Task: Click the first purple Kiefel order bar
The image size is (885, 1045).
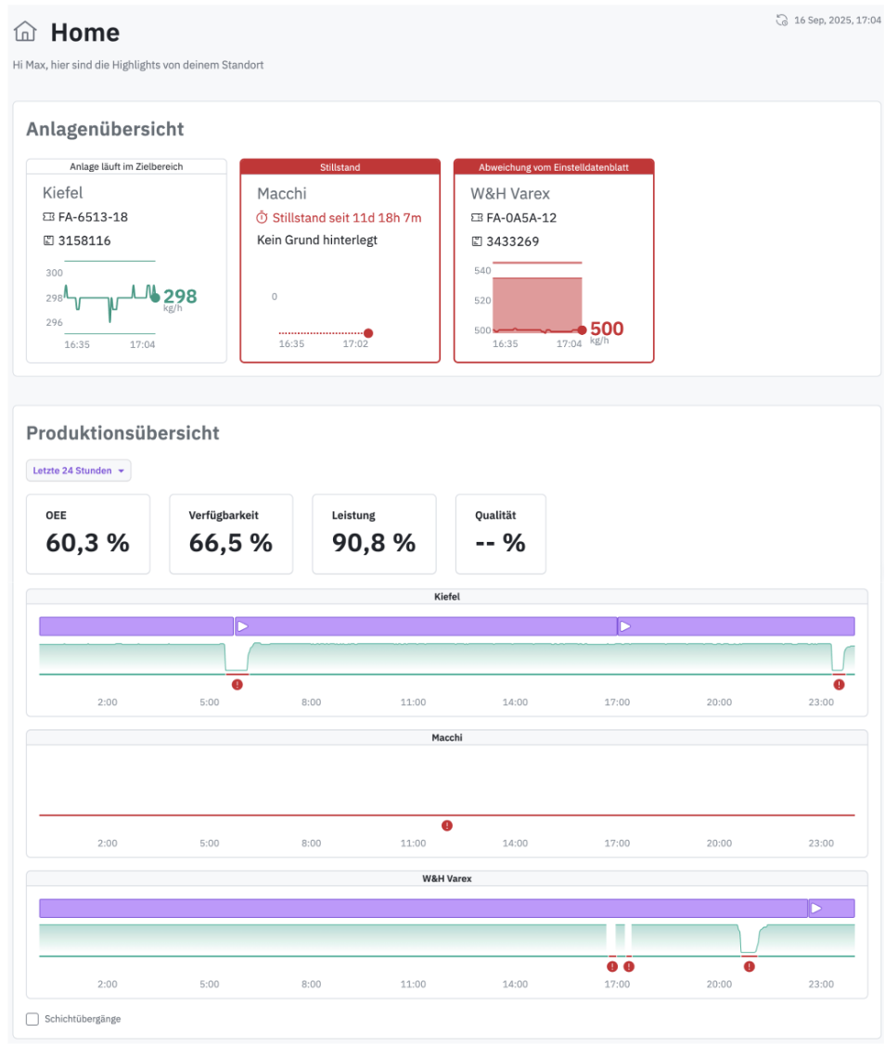Action: pyautogui.click(x=135, y=626)
